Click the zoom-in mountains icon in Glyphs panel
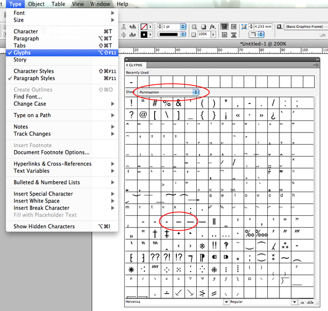The height and width of the screenshot is (311, 328). [x=310, y=302]
